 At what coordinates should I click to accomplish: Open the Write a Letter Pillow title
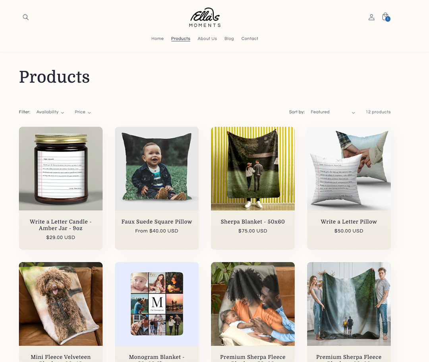pos(349,222)
